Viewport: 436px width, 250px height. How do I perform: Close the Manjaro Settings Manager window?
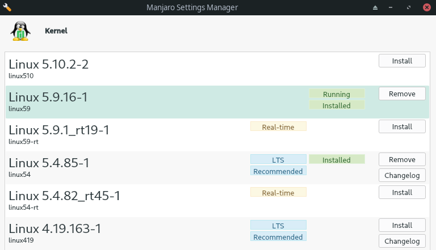click(426, 7)
